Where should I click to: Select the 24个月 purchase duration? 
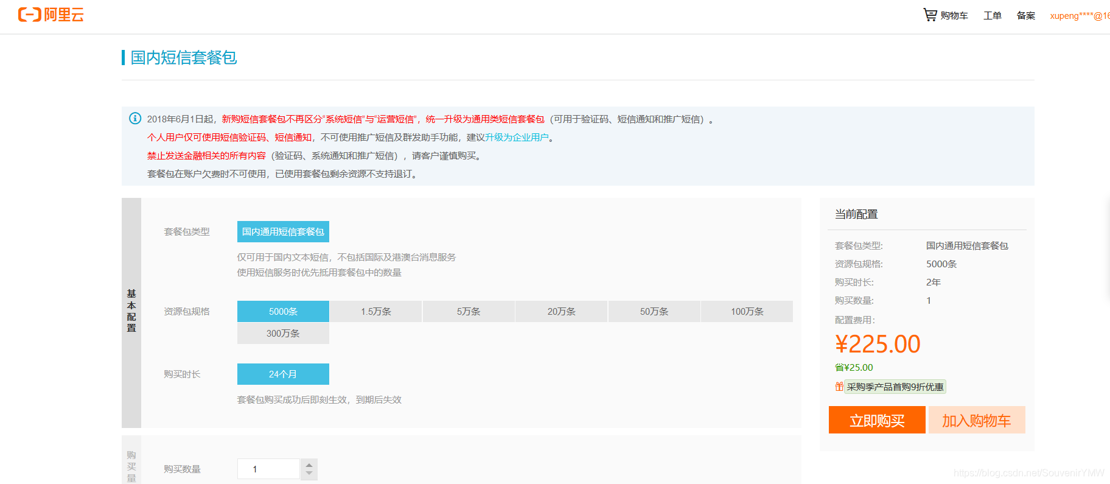click(x=283, y=374)
